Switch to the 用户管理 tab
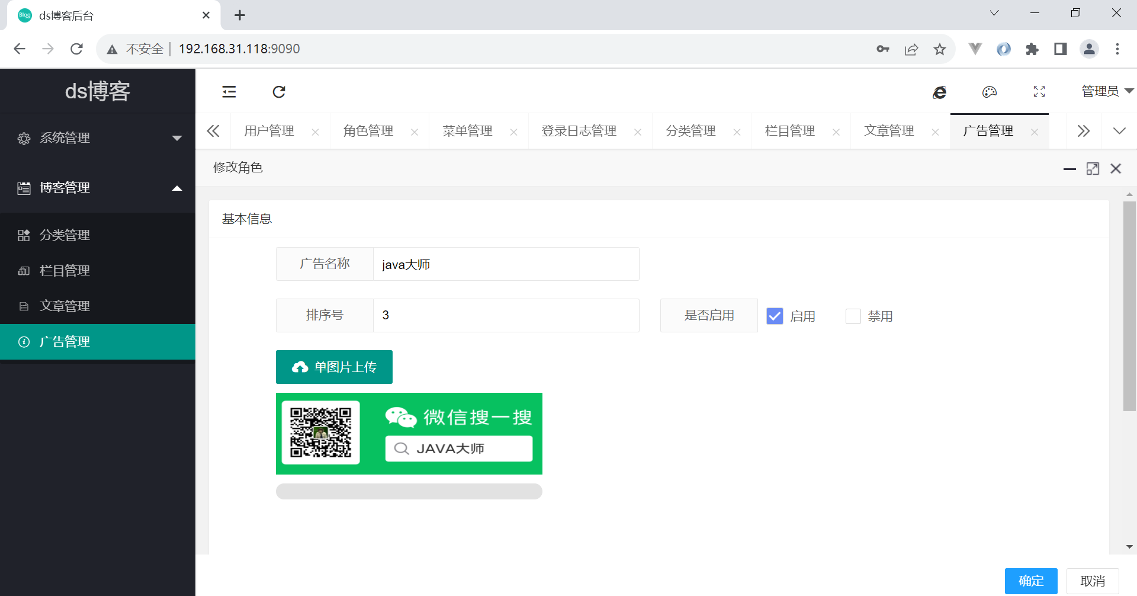Image resolution: width=1137 pixels, height=596 pixels. [x=269, y=131]
